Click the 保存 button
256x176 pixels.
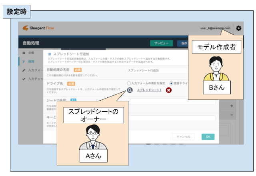183,43
